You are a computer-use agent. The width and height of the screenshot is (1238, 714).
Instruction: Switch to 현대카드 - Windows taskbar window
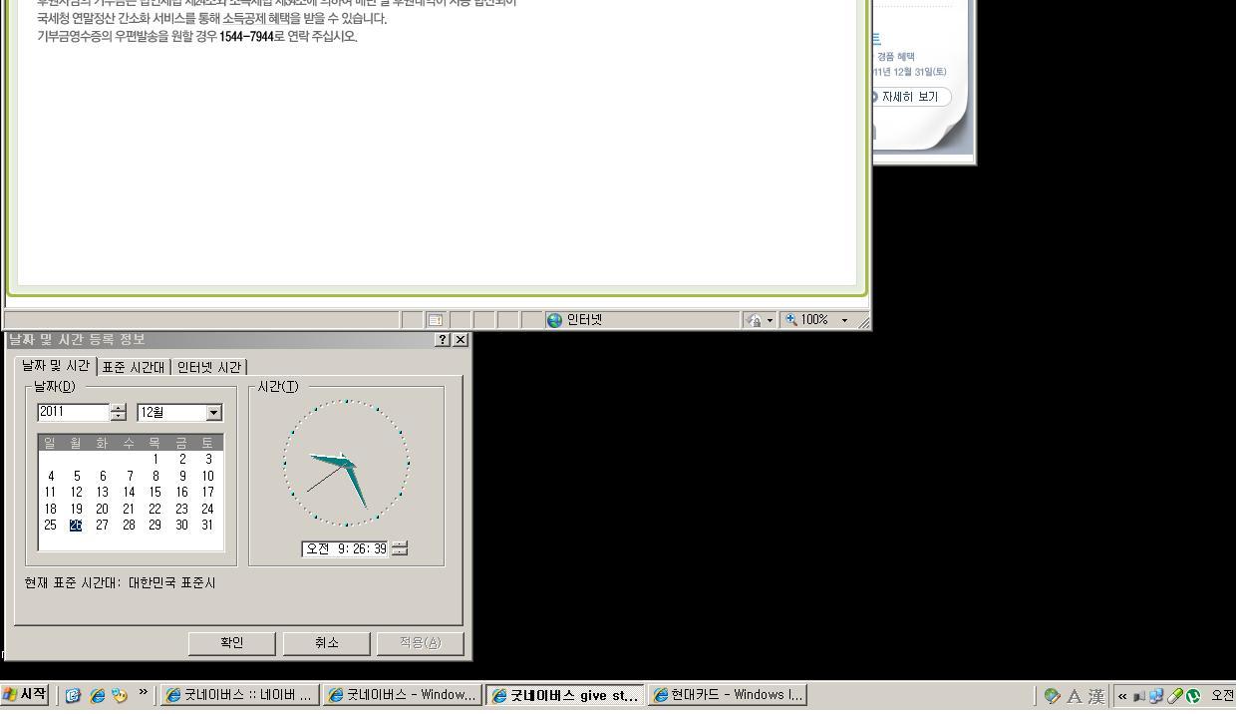(727, 695)
